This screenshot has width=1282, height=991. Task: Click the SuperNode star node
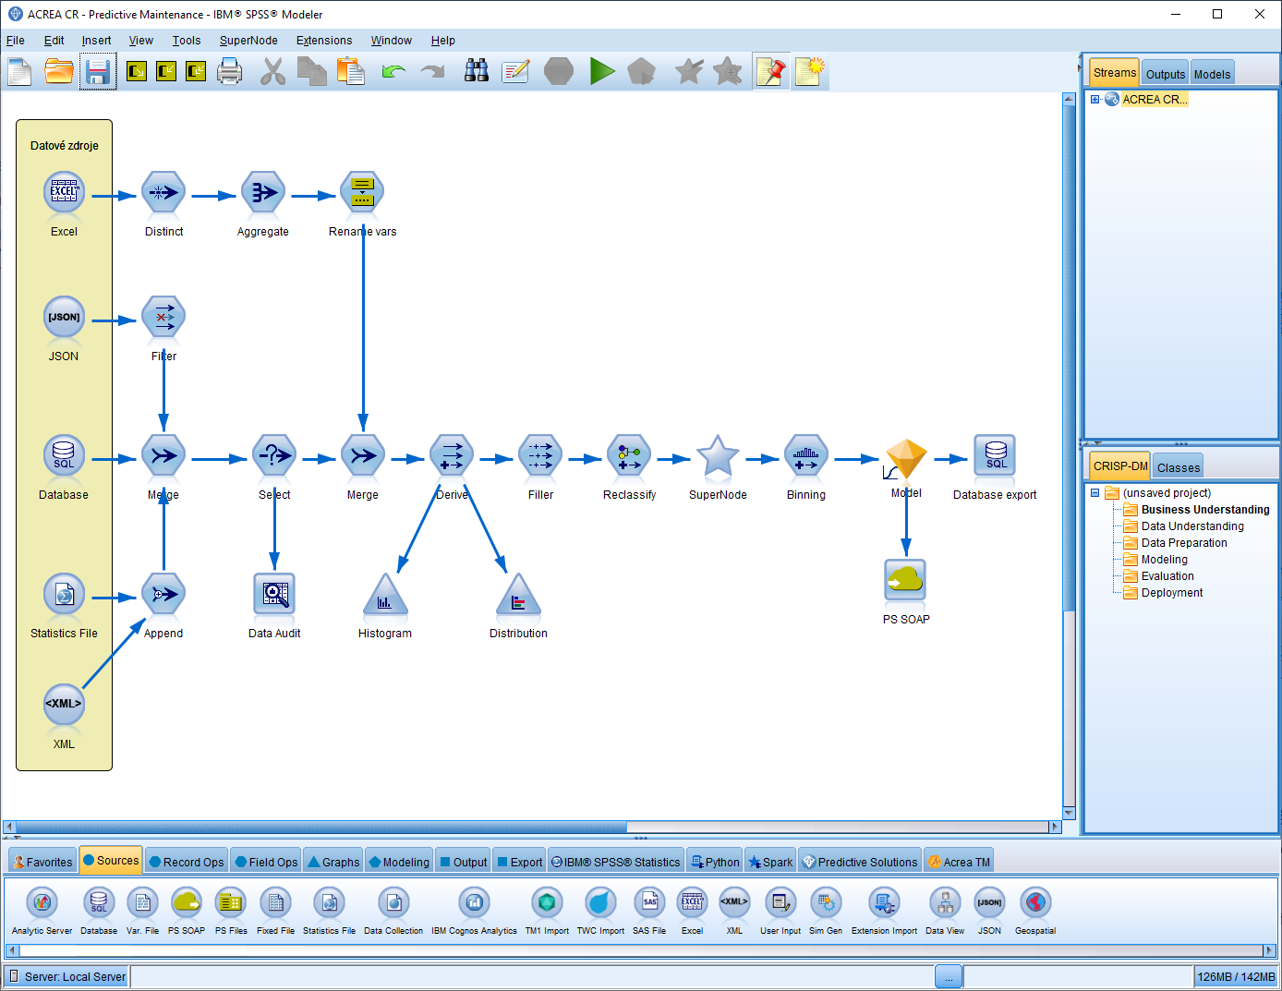coord(718,456)
